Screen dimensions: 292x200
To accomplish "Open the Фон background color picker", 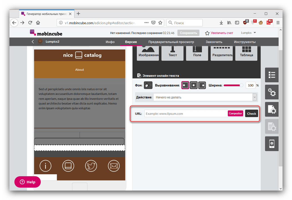I will [148, 85].
